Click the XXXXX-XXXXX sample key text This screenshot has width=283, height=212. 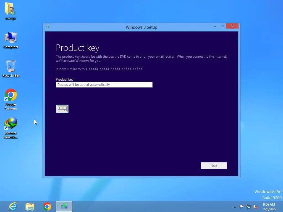click(115, 69)
